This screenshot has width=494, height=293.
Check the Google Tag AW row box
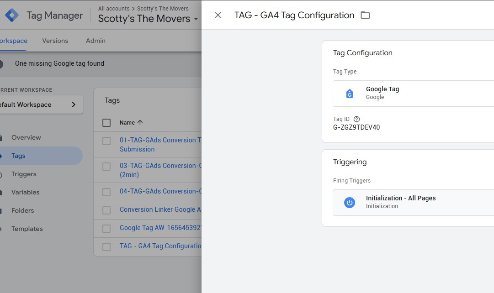106,229
